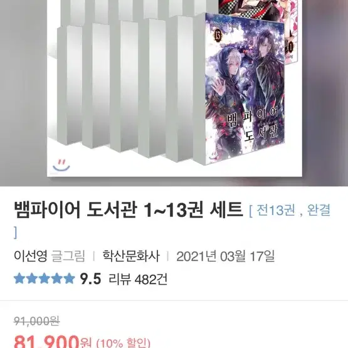
Task: Tap the first blue rating star
Action: click(19, 278)
